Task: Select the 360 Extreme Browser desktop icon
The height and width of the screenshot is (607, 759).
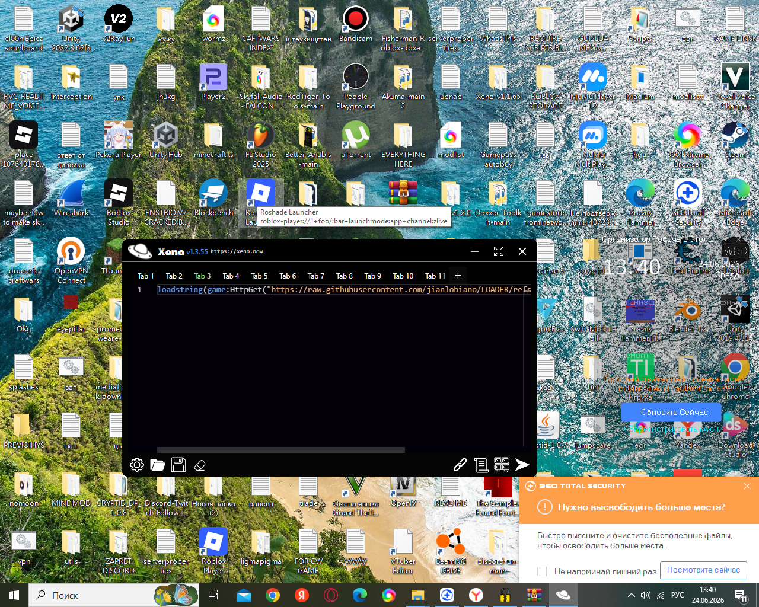Action: tap(688, 145)
